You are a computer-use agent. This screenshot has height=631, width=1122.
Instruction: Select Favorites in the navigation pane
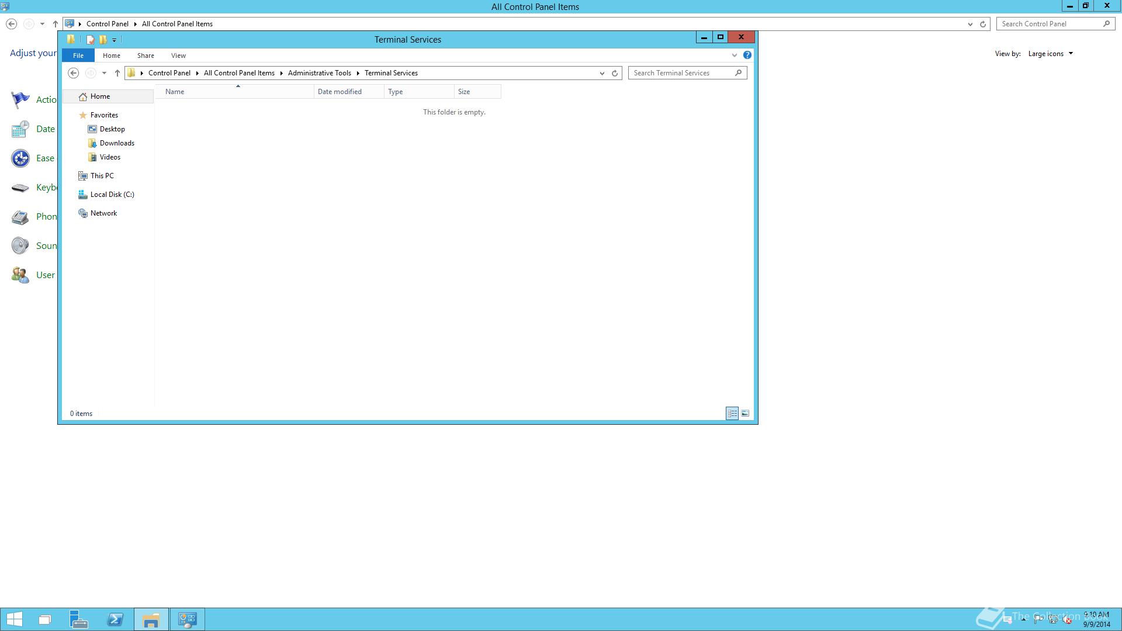tap(104, 115)
